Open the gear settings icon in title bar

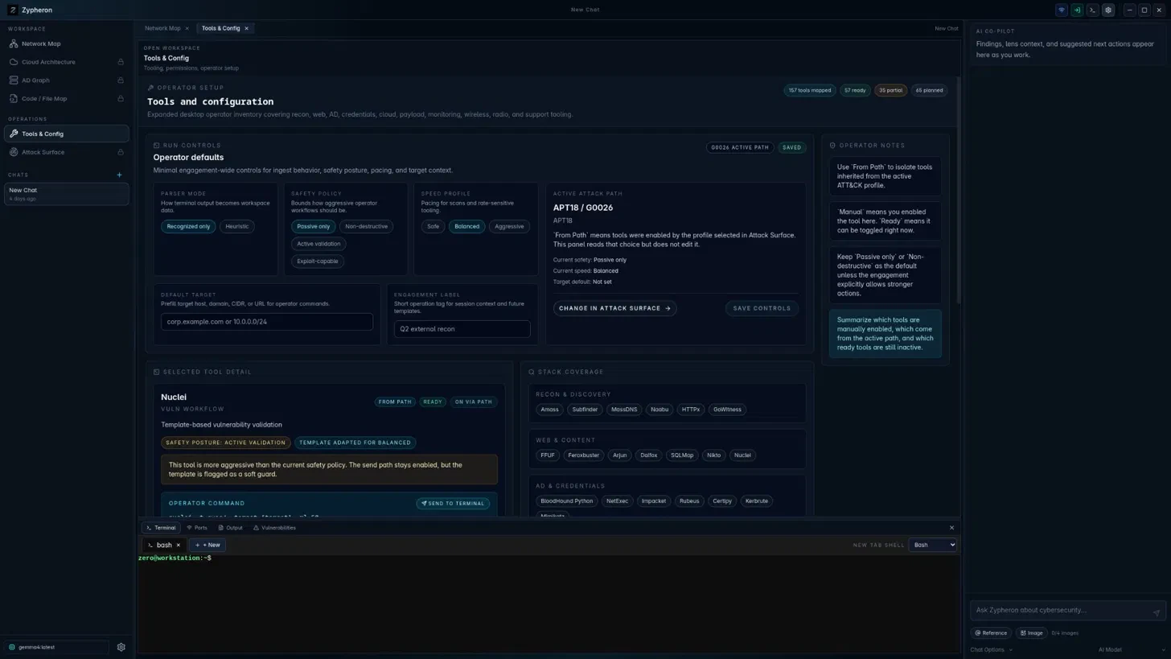1108,10
